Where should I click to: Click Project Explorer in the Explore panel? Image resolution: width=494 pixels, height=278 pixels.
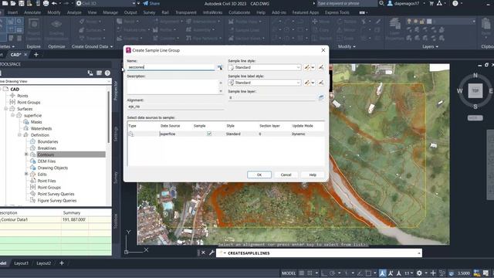pos(33,29)
